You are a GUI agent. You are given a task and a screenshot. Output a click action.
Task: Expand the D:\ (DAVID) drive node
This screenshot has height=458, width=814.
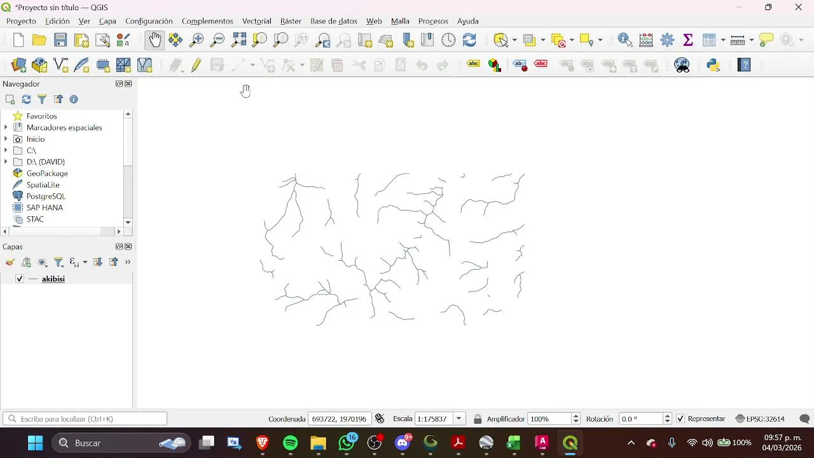click(6, 162)
